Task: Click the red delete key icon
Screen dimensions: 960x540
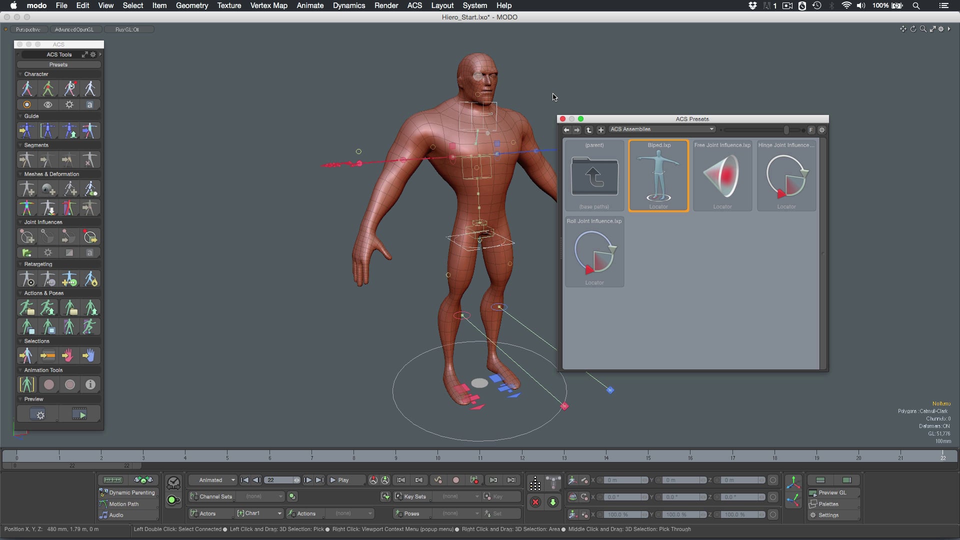Action: pyautogui.click(x=535, y=502)
